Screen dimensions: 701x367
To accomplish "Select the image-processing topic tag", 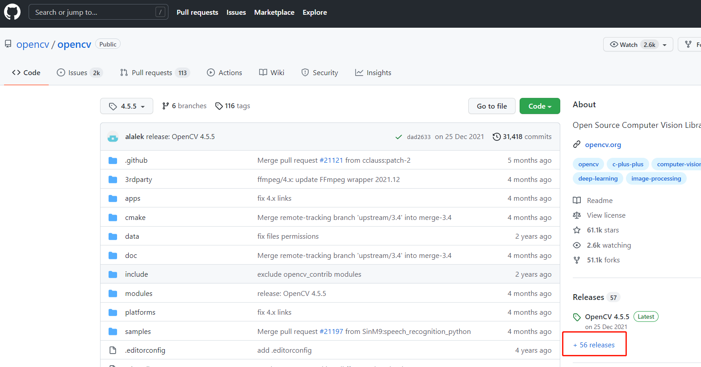I will click(656, 179).
